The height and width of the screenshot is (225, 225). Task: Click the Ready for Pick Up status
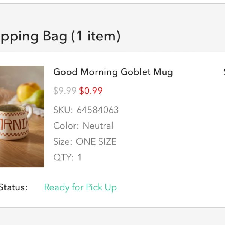tap(80, 187)
